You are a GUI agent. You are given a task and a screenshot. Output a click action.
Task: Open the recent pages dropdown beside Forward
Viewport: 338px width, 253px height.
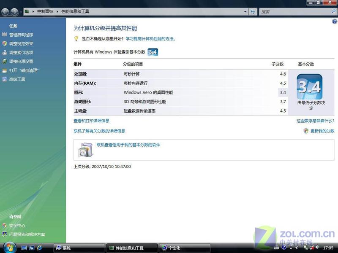21,12
